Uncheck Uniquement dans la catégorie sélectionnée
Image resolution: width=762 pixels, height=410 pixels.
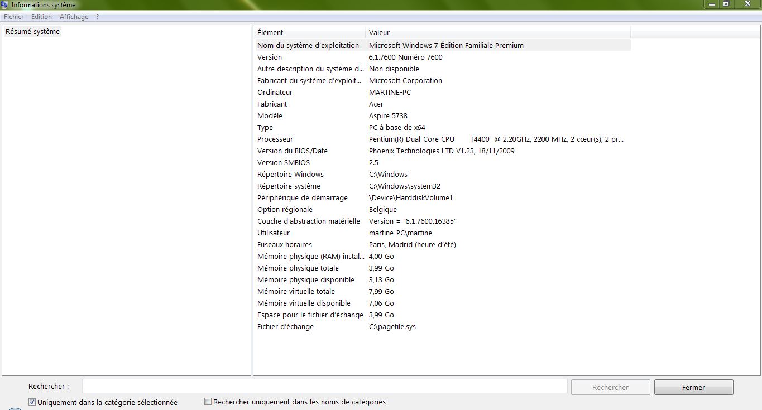pyautogui.click(x=32, y=402)
